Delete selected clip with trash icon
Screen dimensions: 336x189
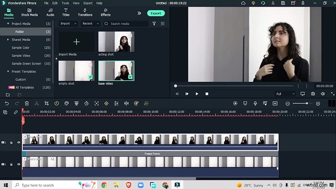click(x=26, y=103)
